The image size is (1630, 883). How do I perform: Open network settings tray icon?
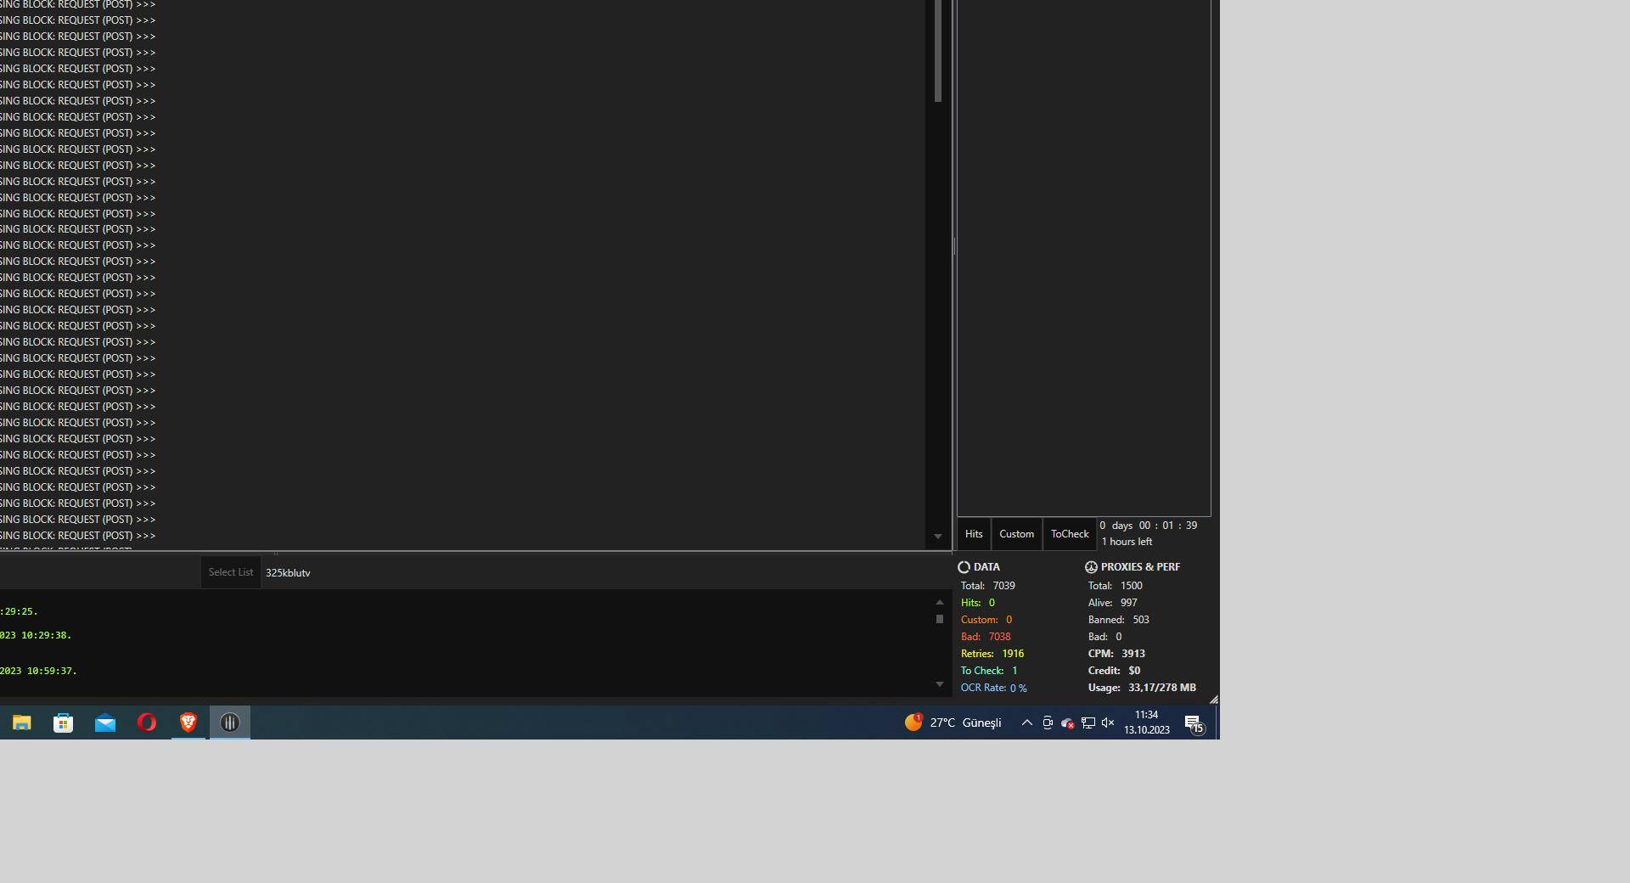[x=1088, y=723]
